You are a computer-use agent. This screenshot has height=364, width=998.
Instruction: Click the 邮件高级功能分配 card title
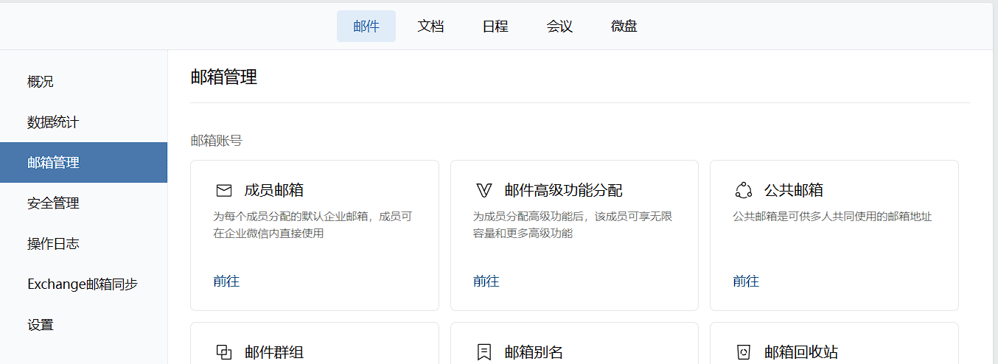tap(564, 191)
